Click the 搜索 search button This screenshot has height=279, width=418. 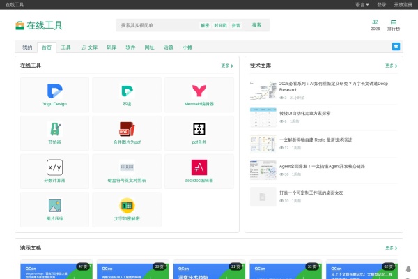pos(256,25)
